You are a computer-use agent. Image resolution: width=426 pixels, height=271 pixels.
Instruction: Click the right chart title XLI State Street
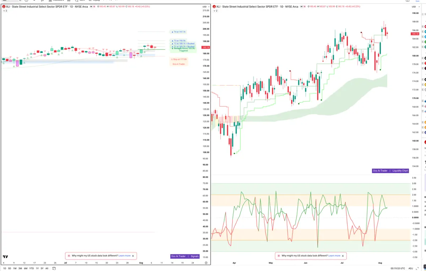pyautogui.click(x=257, y=7)
